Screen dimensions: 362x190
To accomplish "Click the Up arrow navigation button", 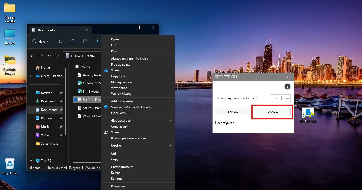I will [x=57, y=56].
